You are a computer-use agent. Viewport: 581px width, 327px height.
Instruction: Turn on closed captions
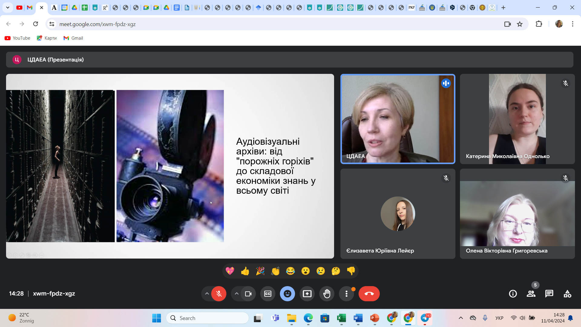tap(268, 294)
